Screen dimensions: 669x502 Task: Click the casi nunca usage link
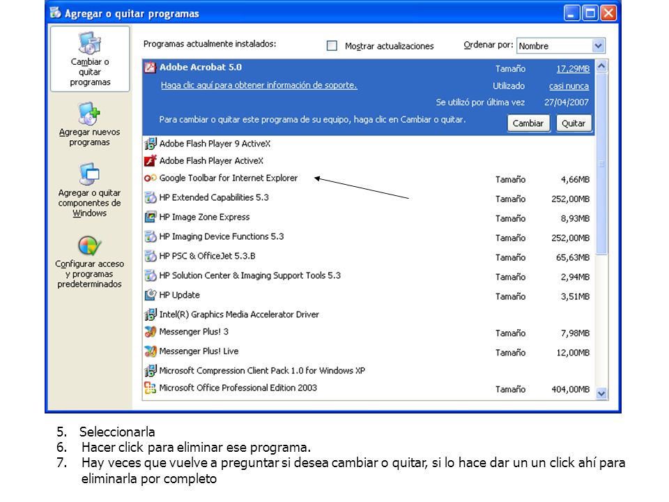click(569, 86)
